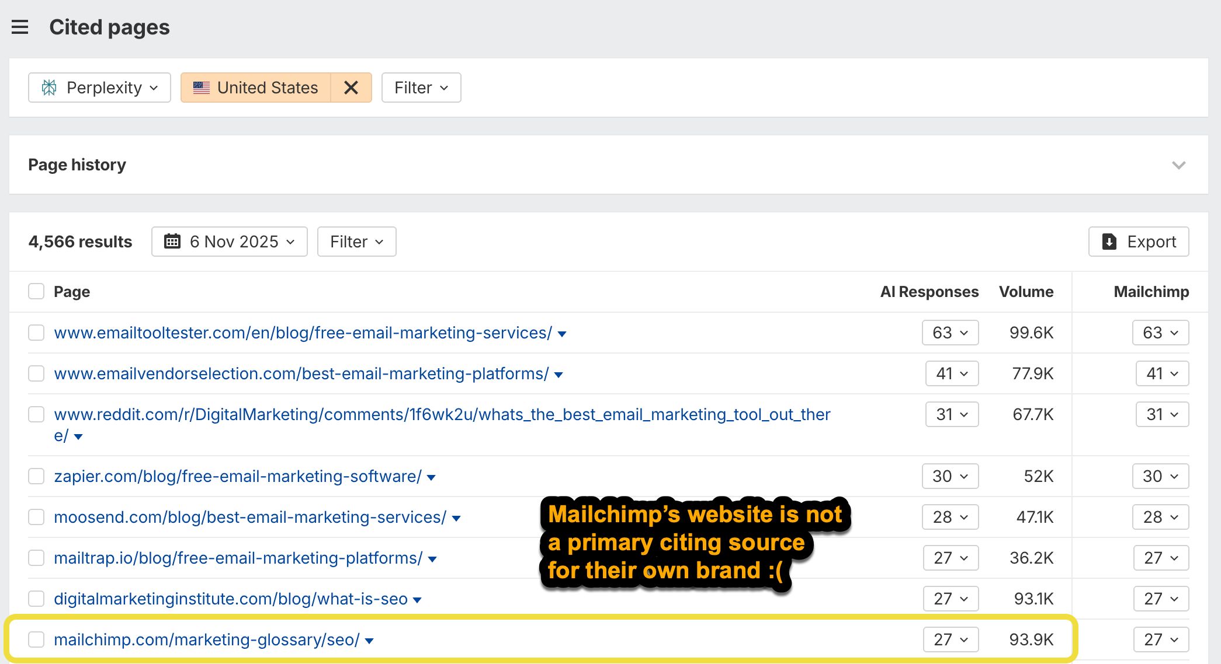The width and height of the screenshot is (1221, 664).
Task: Click the Mailchimp column header
Action: [1150, 291]
